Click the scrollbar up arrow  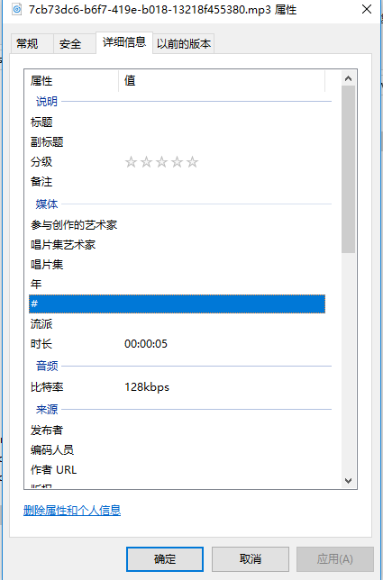click(x=348, y=78)
